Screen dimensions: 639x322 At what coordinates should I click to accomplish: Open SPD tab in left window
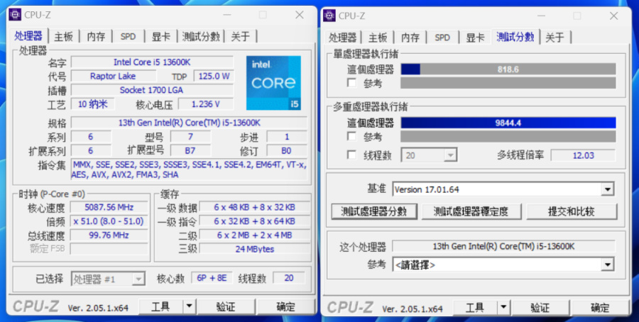[x=128, y=37]
